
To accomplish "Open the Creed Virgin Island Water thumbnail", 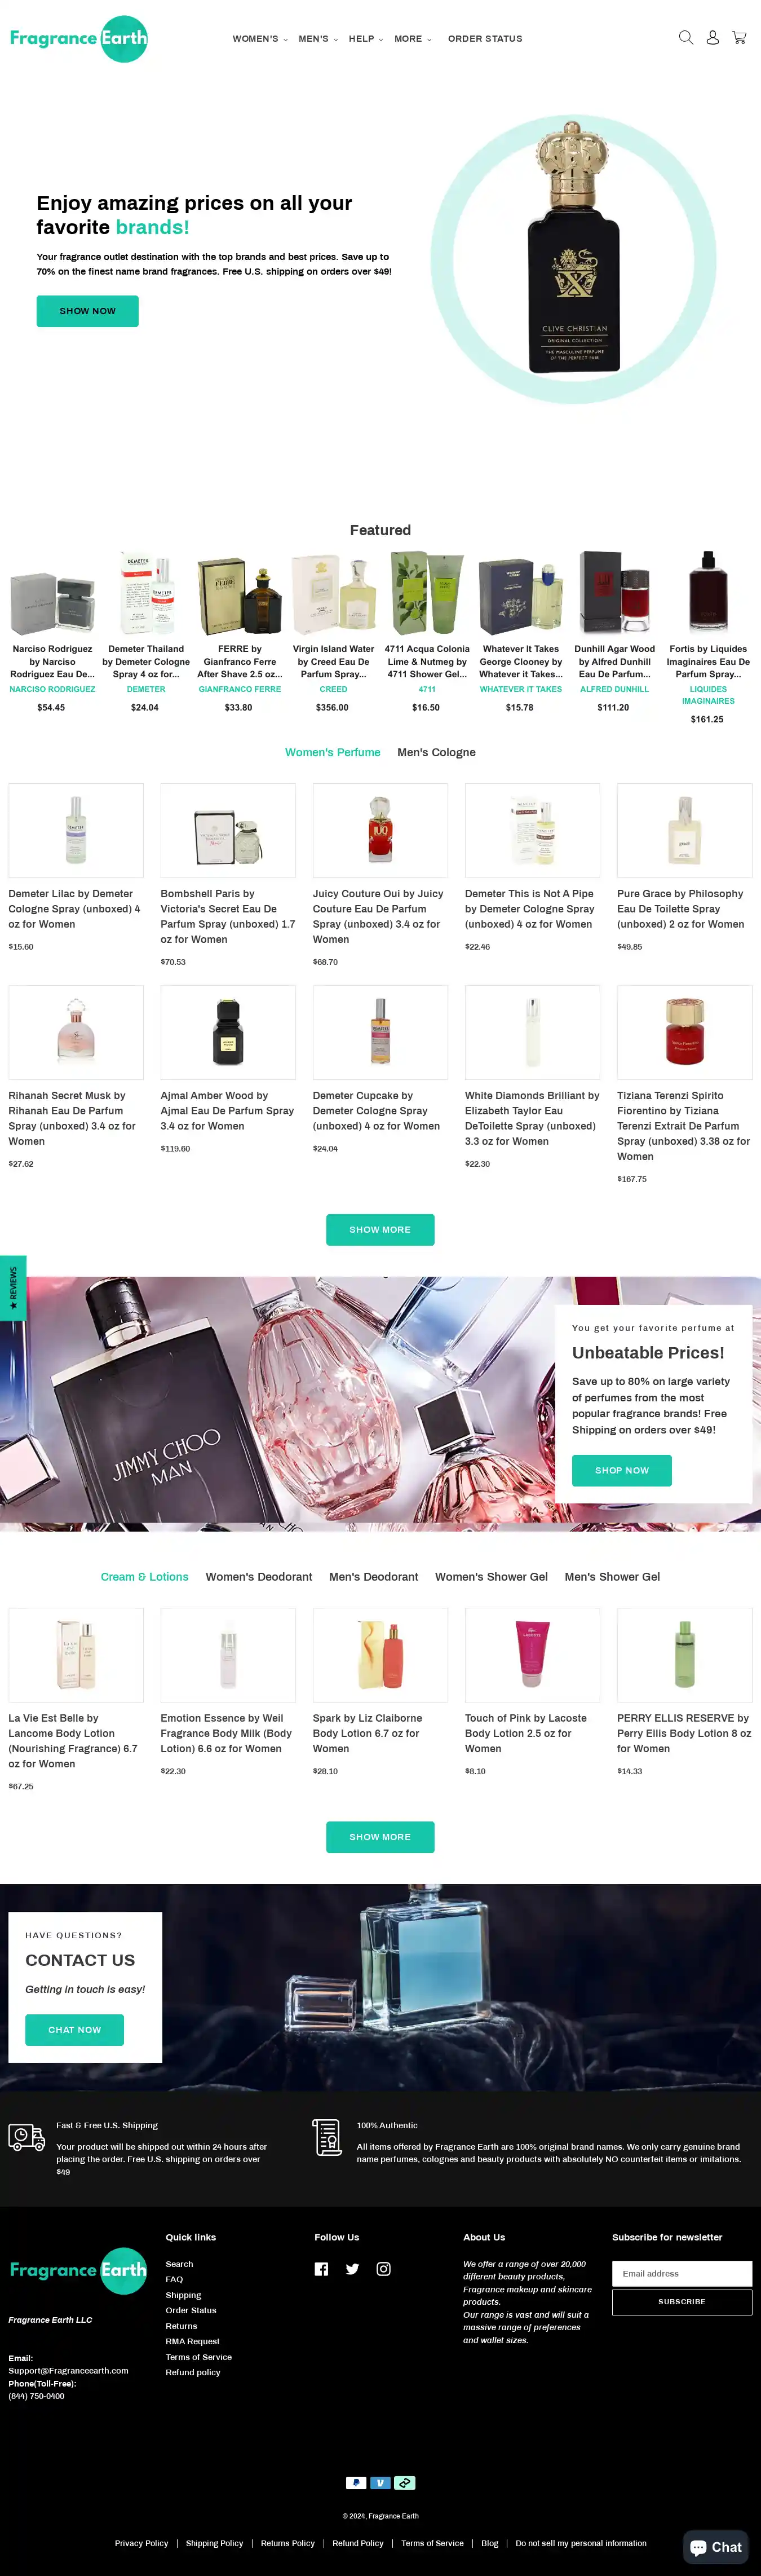I will point(333,594).
